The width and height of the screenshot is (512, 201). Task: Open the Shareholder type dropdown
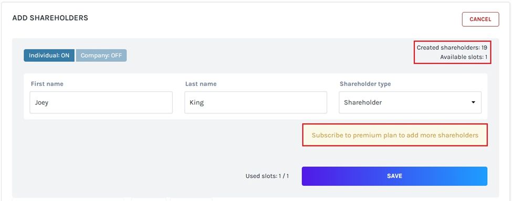tap(410, 102)
